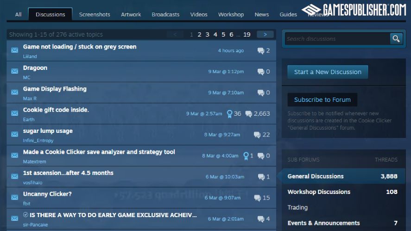
Task: Click envelope icon for 1st ascension topic
Action: coord(15,176)
